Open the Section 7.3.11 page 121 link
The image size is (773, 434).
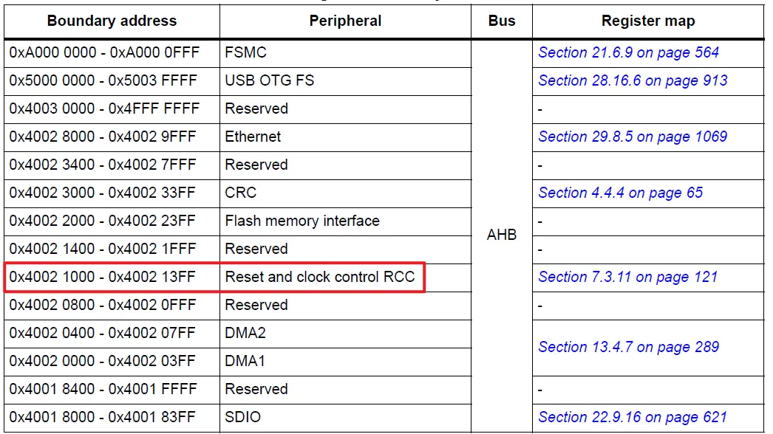pos(627,277)
